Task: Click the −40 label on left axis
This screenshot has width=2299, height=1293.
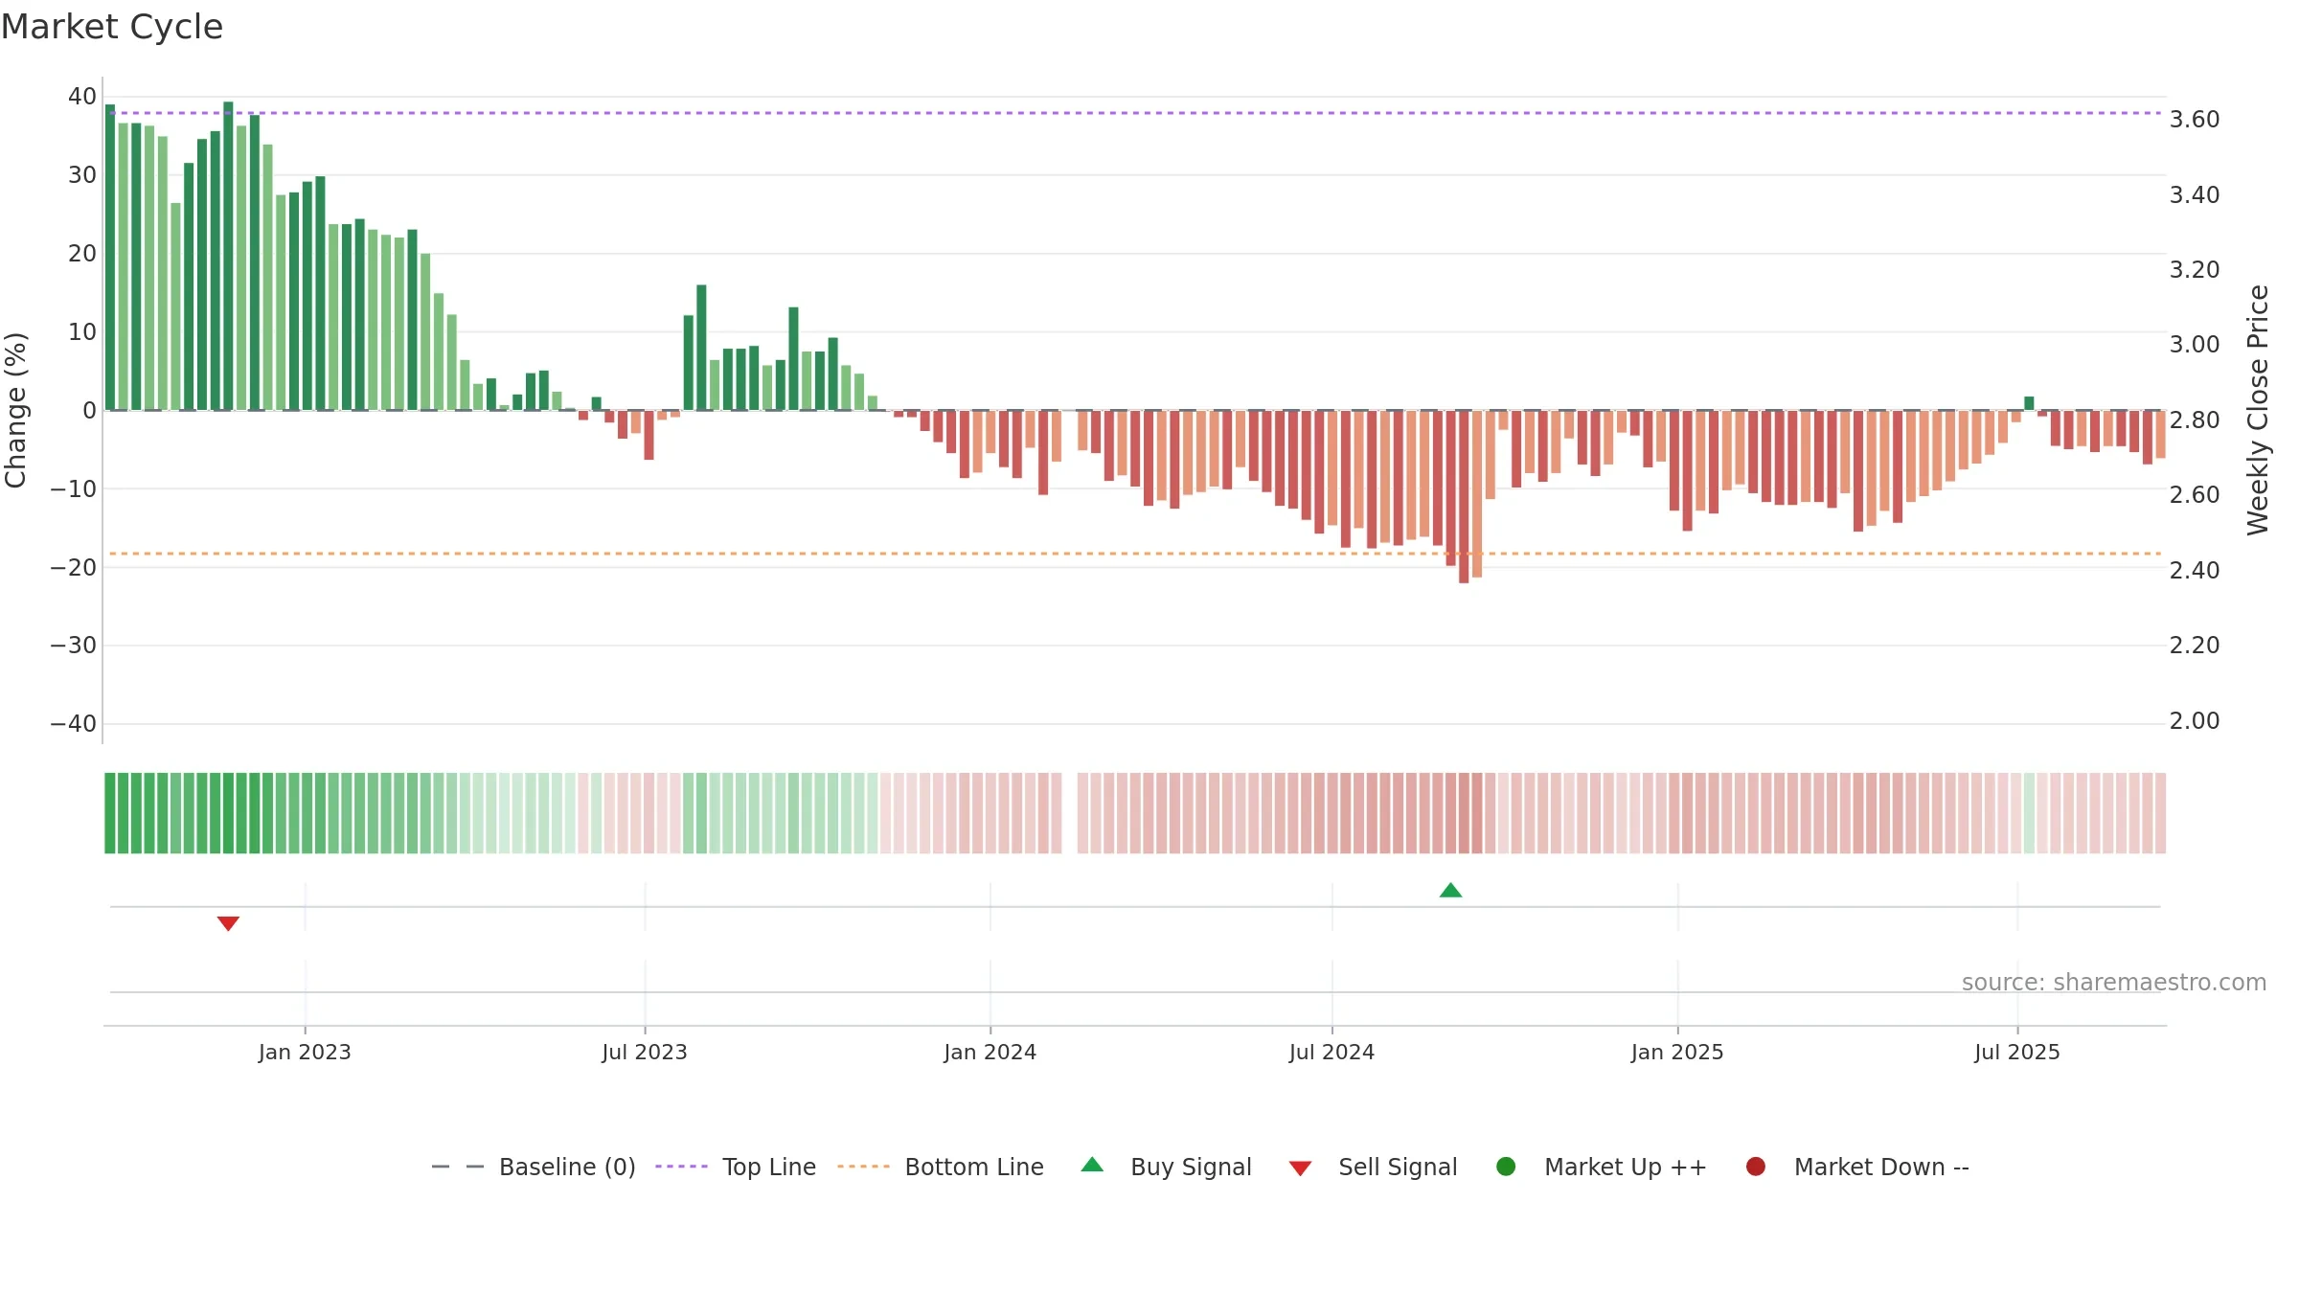Action: (x=74, y=724)
